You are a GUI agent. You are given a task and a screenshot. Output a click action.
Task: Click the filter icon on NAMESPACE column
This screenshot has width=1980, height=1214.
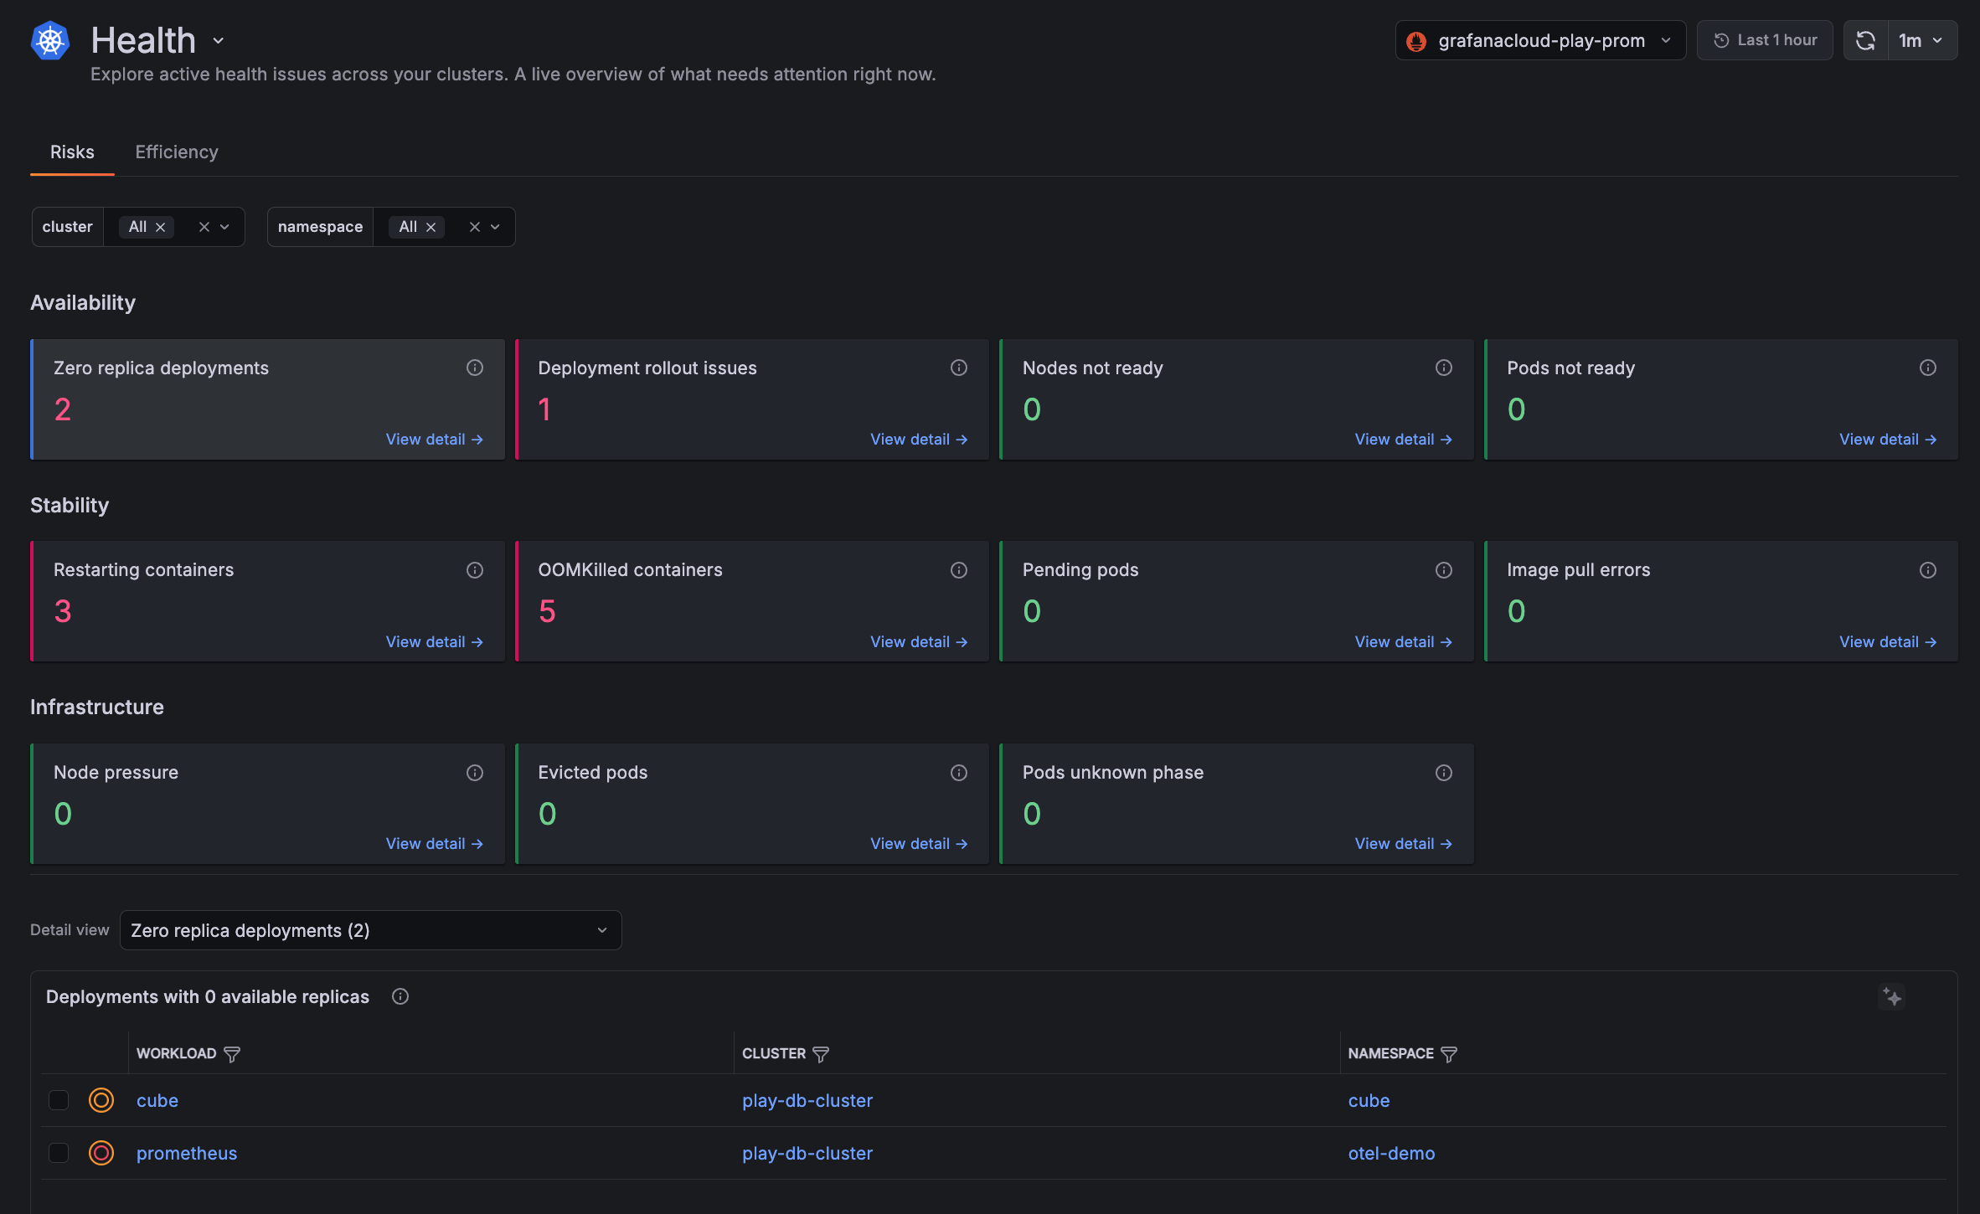[1449, 1054]
